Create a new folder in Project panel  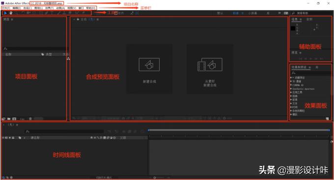tap(9, 119)
